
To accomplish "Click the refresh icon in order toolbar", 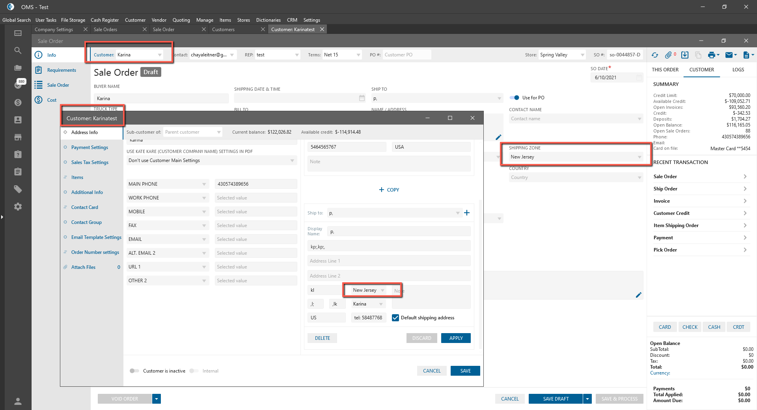I will coord(655,55).
